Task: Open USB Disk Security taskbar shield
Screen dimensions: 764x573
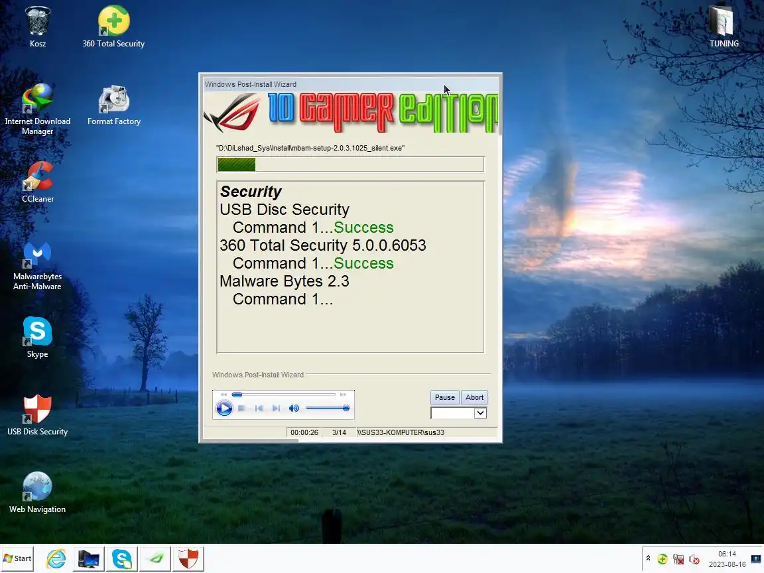Action: 188,558
